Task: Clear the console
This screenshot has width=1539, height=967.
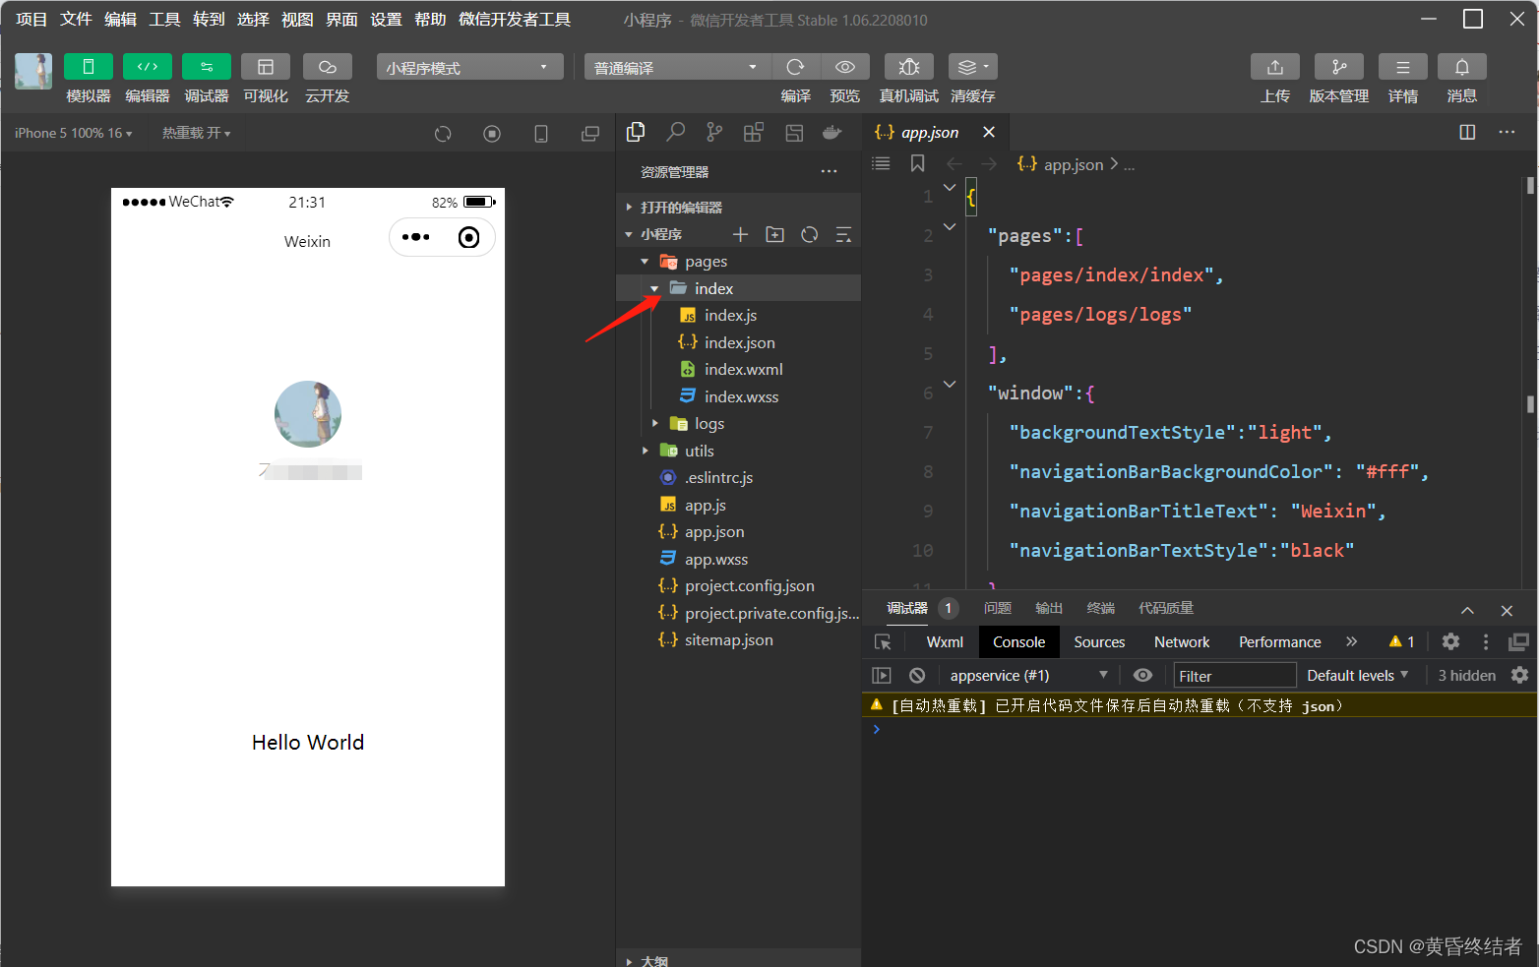Action: [917, 675]
